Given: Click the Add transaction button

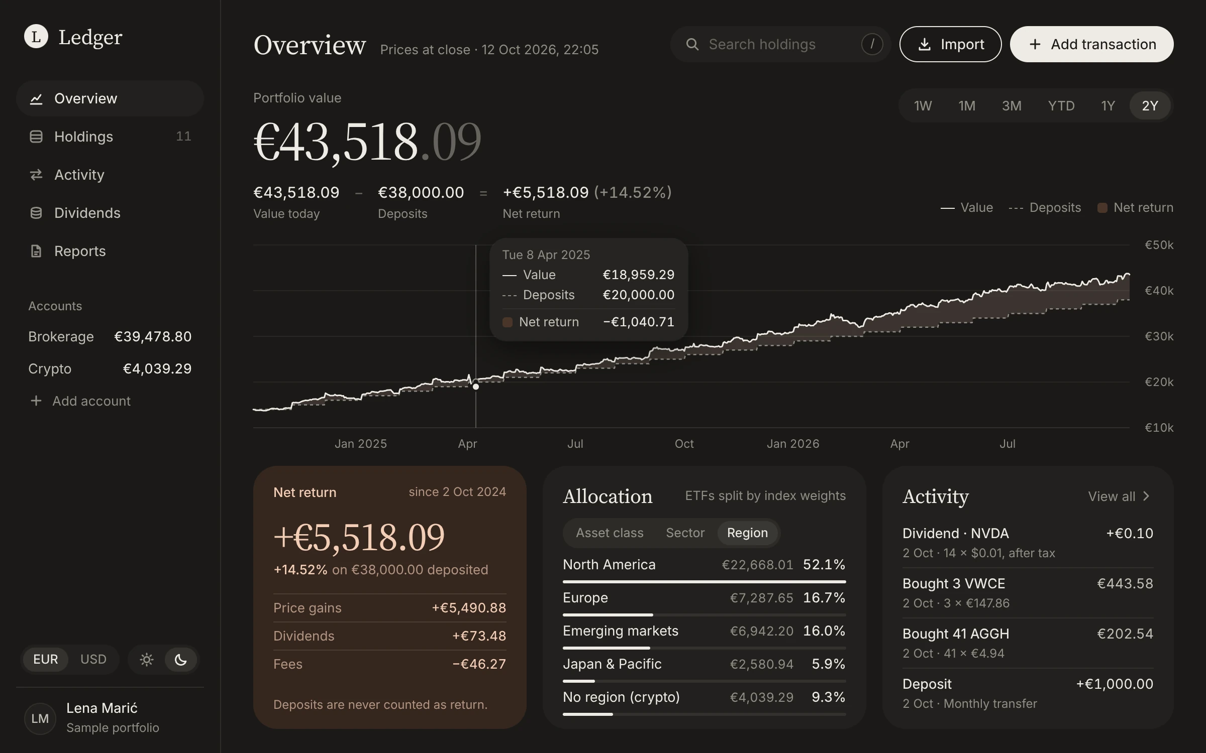Looking at the screenshot, I should 1092,44.
